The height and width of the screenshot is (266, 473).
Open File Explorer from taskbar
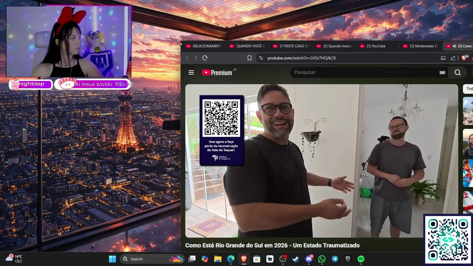[x=218, y=259]
